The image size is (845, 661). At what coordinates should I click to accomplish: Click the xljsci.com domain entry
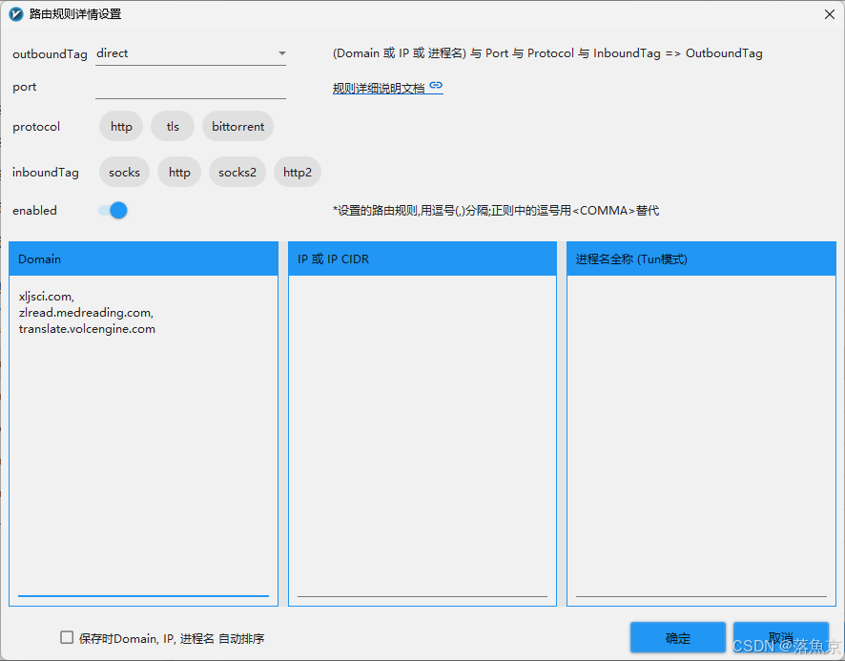[x=47, y=297]
